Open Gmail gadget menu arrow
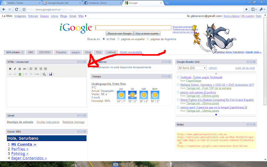 coord(78,115)
